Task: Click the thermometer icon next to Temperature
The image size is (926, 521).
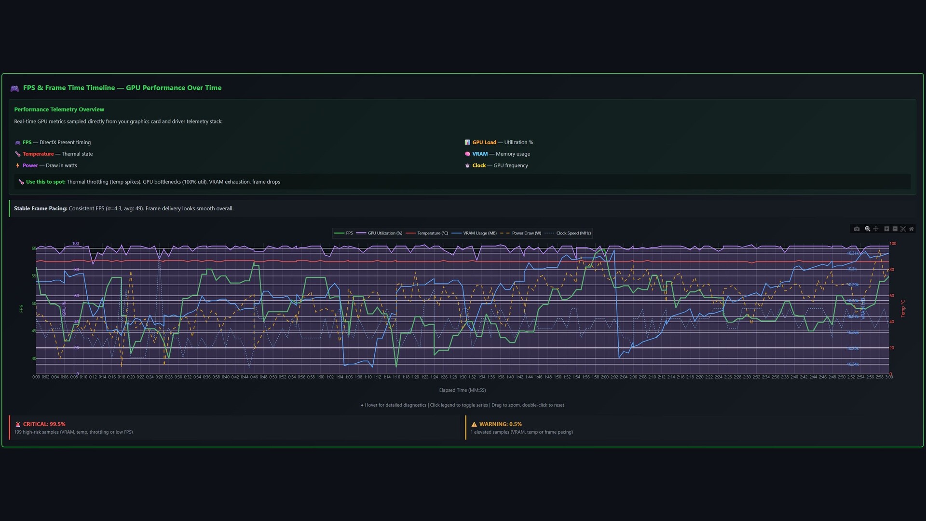Action: point(18,154)
